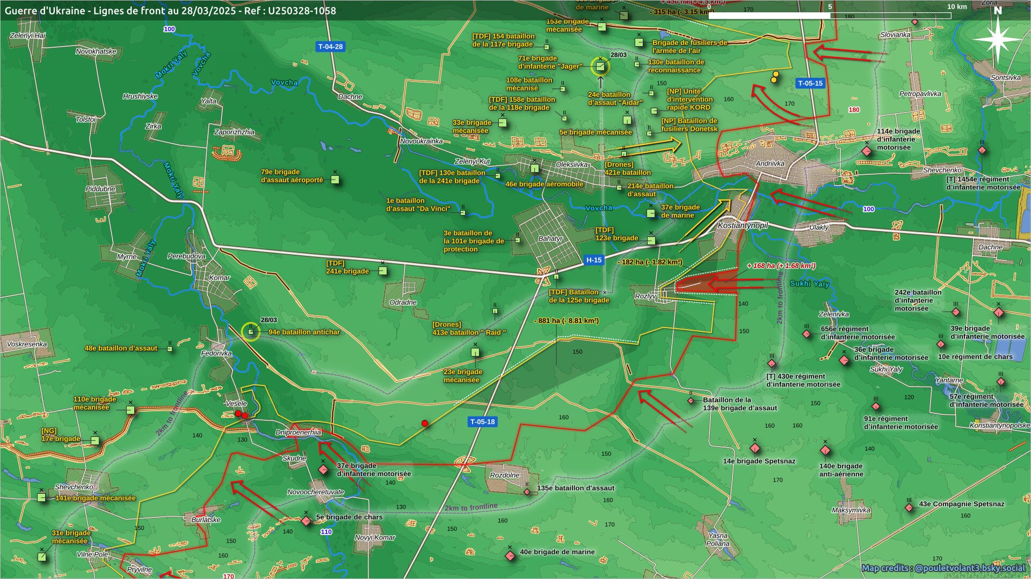Click the Voskresenka village label
Image resolution: width=1031 pixels, height=579 pixels.
pos(27,344)
